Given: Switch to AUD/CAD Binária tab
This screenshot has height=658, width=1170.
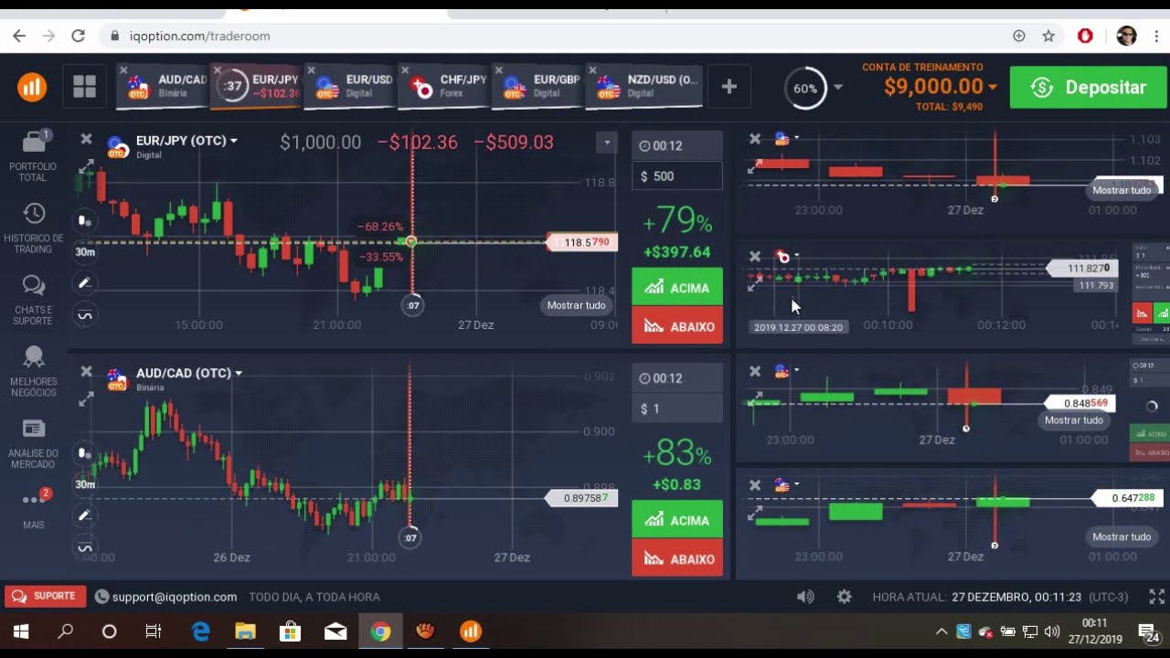Looking at the screenshot, I should (x=163, y=87).
